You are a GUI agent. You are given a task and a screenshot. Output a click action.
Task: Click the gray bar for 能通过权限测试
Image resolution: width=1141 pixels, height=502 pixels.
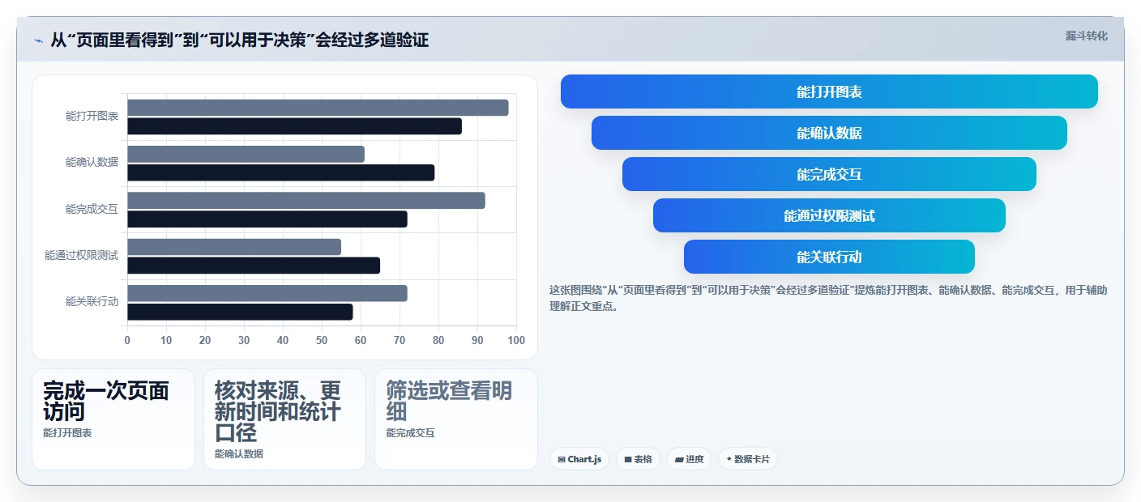click(x=234, y=247)
